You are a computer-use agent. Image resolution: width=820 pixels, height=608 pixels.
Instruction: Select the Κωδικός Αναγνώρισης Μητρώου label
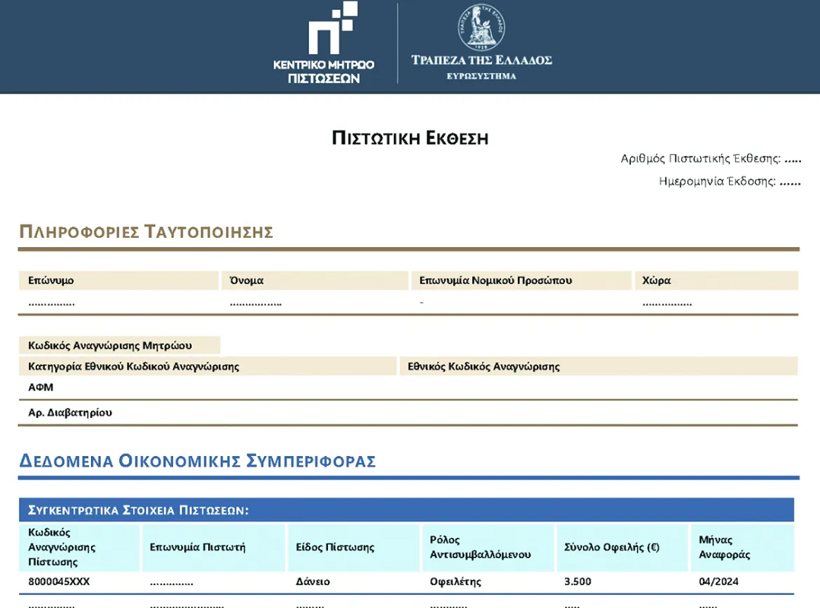(110, 345)
